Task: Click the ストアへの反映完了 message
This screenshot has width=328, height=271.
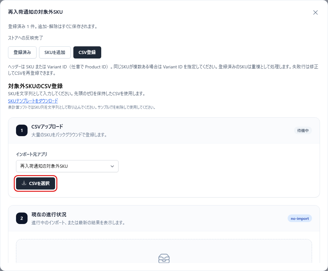Action: coord(26,38)
